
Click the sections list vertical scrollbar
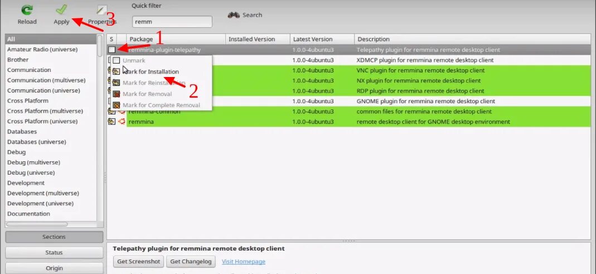pyautogui.click(x=100, y=46)
